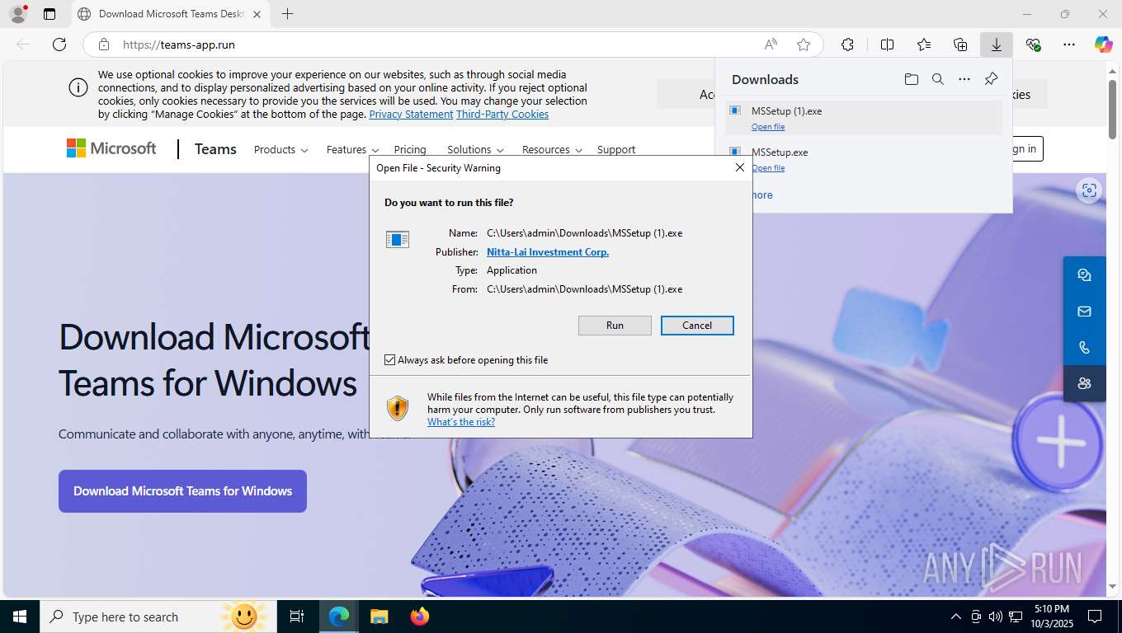
Task: Open the Third-Party Cookies link
Action: point(502,115)
